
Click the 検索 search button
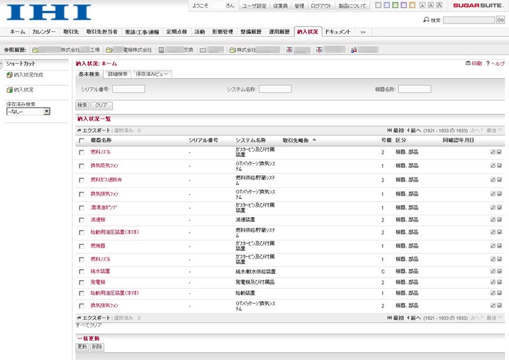(83, 105)
